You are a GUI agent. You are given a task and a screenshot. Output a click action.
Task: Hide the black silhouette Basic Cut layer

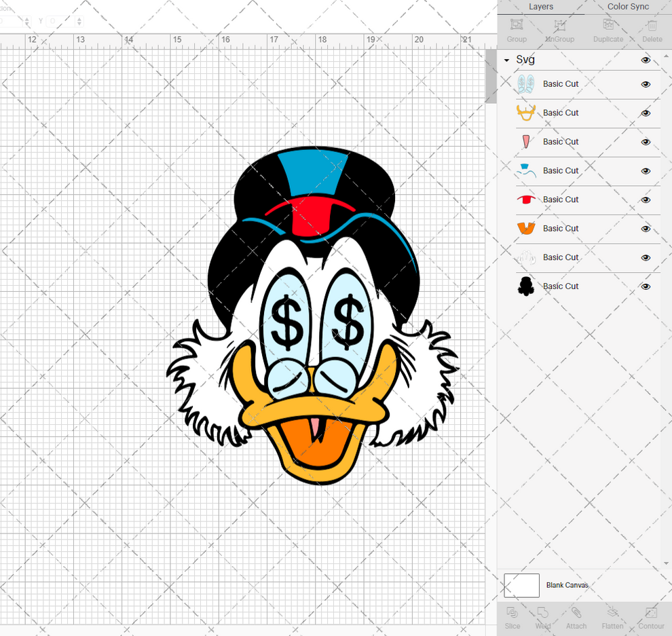[646, 286]
